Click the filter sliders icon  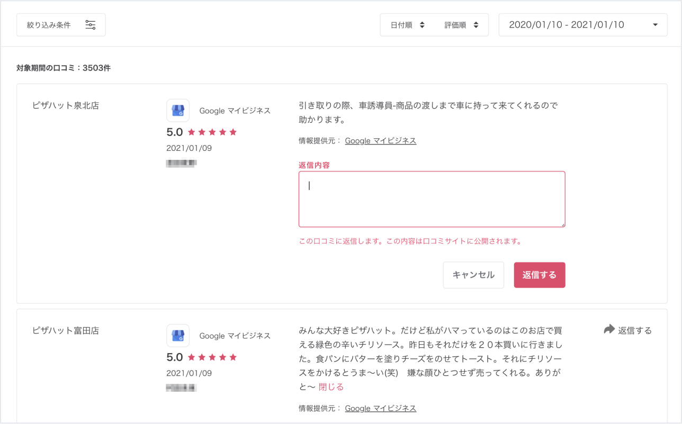coord(91,25)
